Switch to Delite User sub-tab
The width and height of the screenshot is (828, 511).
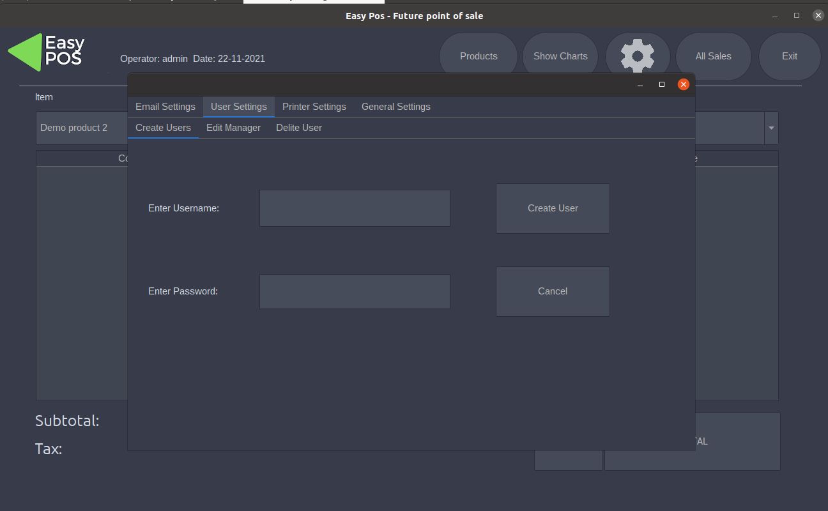click(x=298, y=128)
